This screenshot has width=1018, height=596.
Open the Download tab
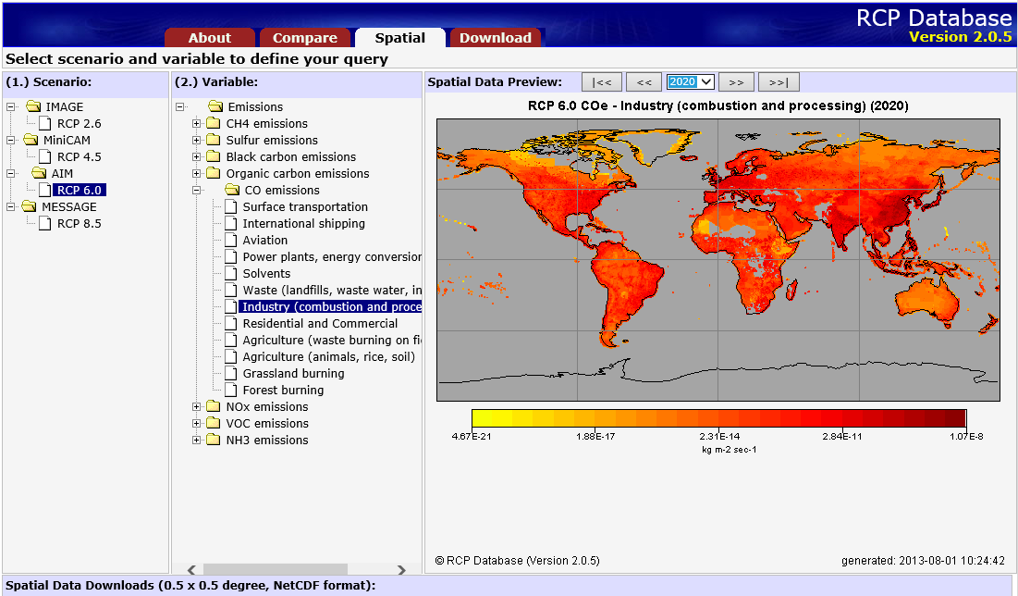(495, 38)
